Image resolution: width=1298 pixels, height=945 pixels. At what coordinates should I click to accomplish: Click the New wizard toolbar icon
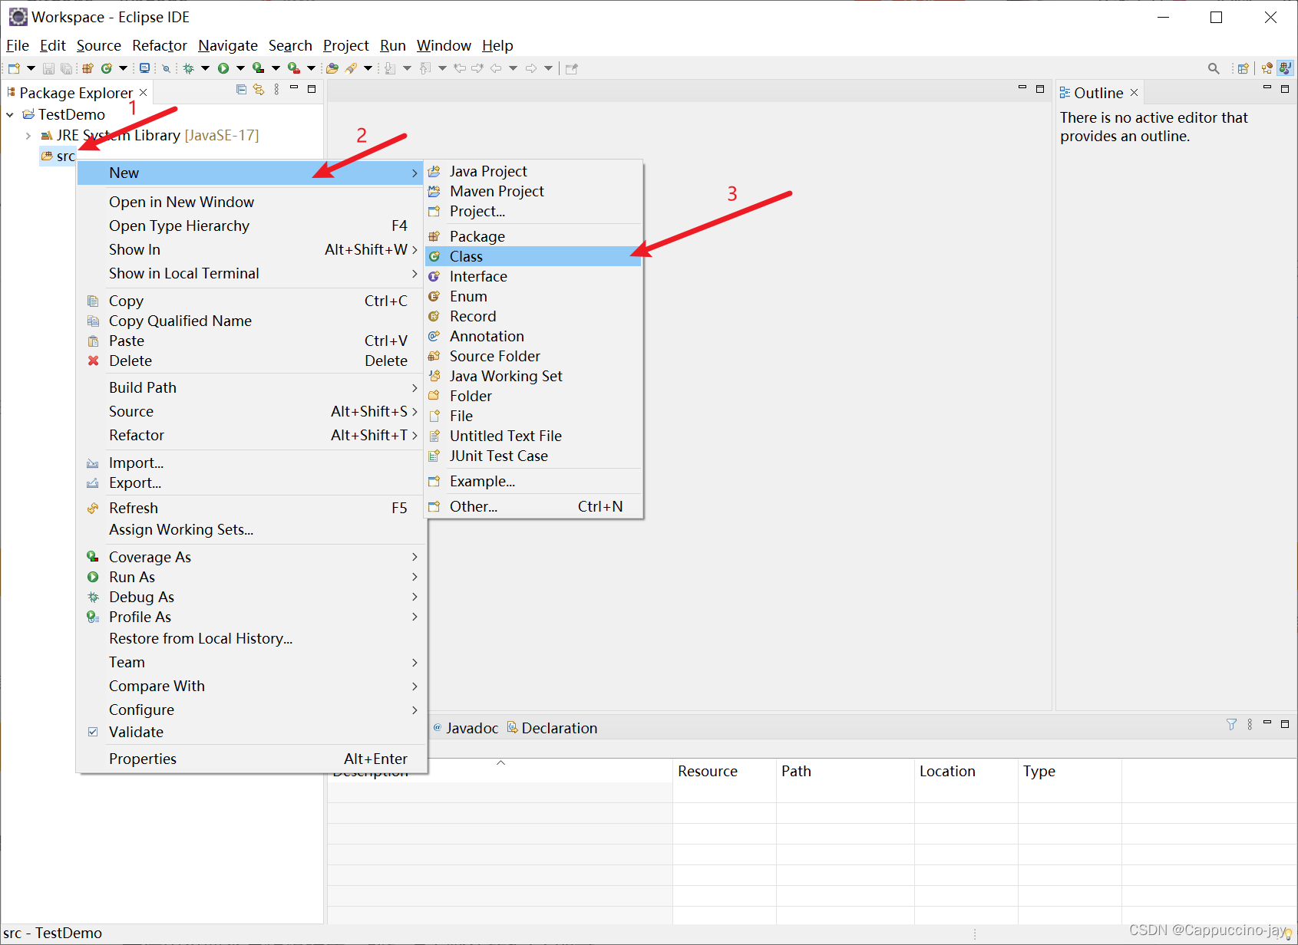pyautogui.click(x=14, y=68)
